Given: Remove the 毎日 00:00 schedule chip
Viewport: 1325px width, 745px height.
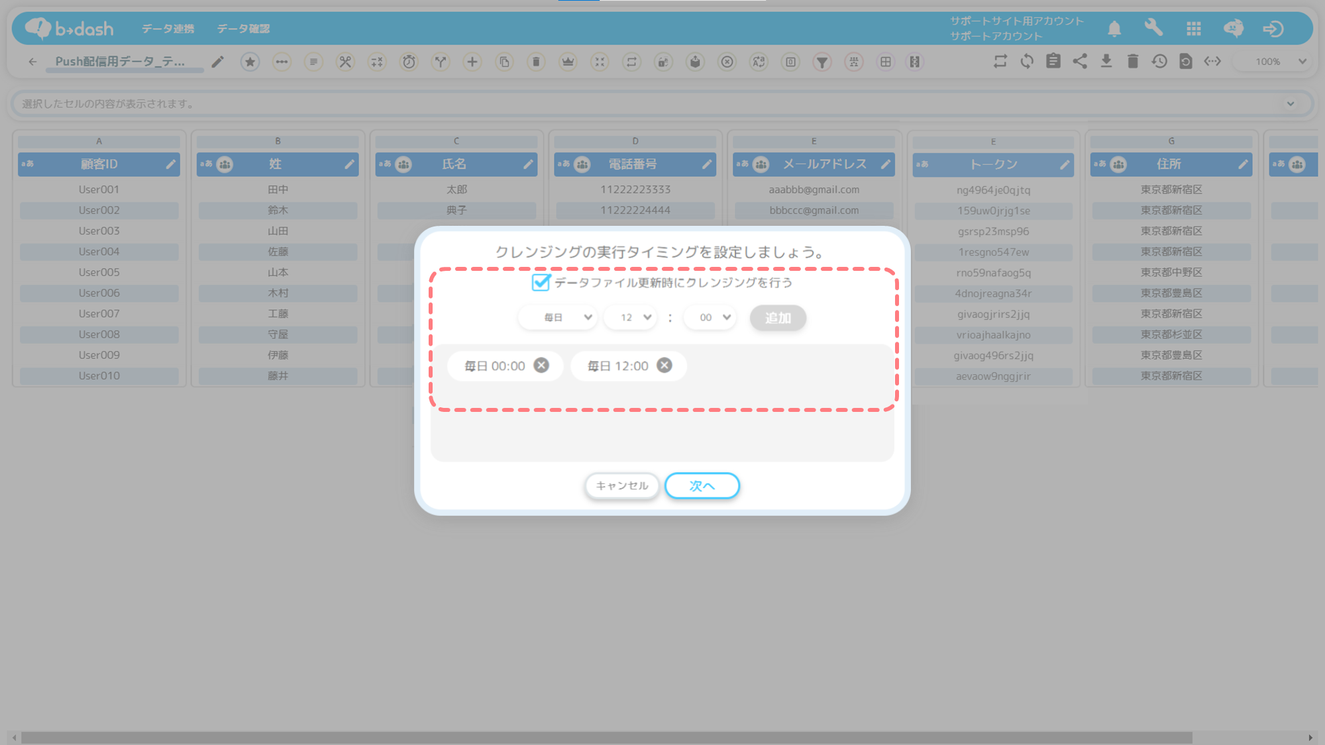Looking at the screenshot, I should coord(541,366).
